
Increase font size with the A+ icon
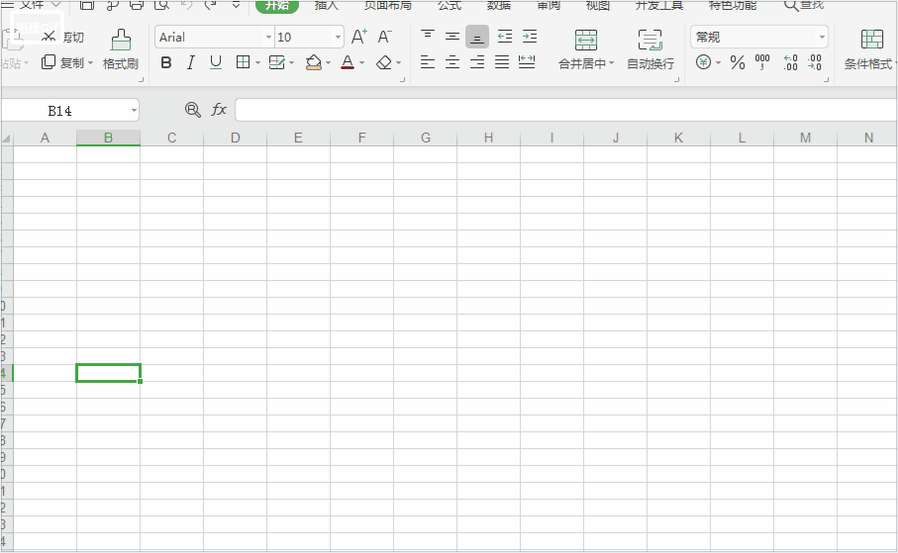359,38
